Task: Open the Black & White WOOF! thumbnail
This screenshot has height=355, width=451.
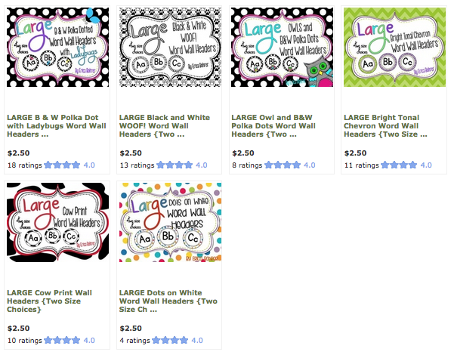Action: pos(170,47)
